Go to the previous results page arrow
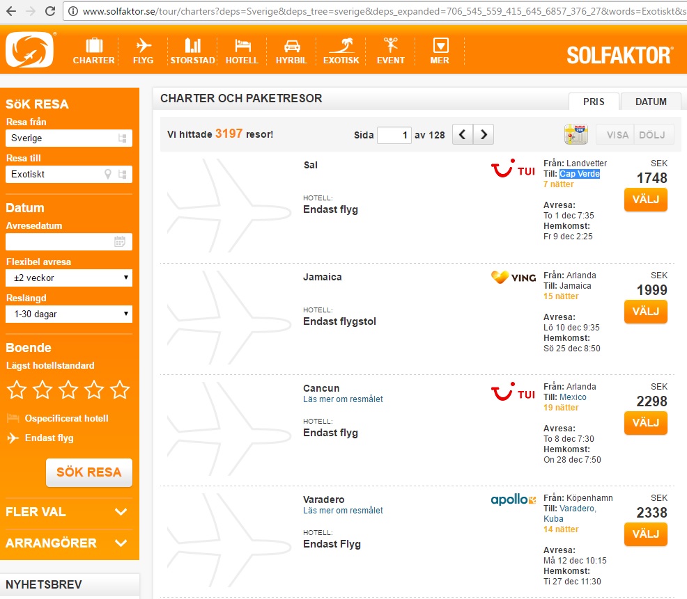 (x=463, y=134)
